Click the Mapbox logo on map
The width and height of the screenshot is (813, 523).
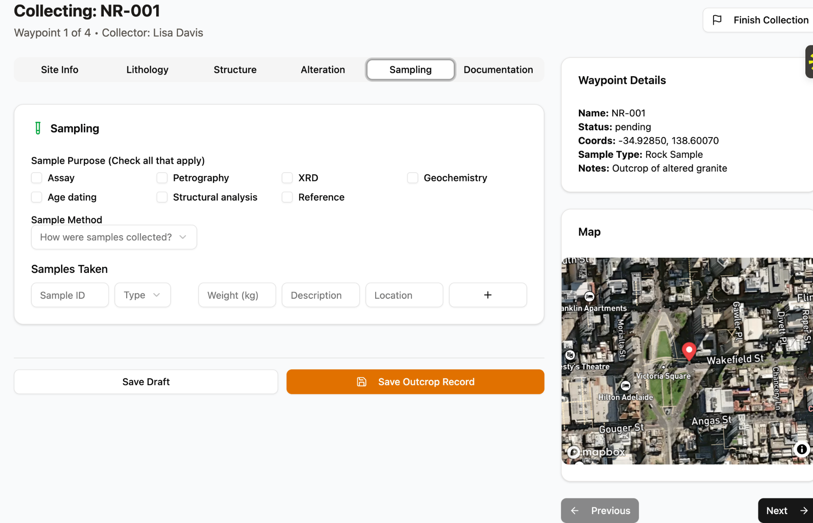597,452
